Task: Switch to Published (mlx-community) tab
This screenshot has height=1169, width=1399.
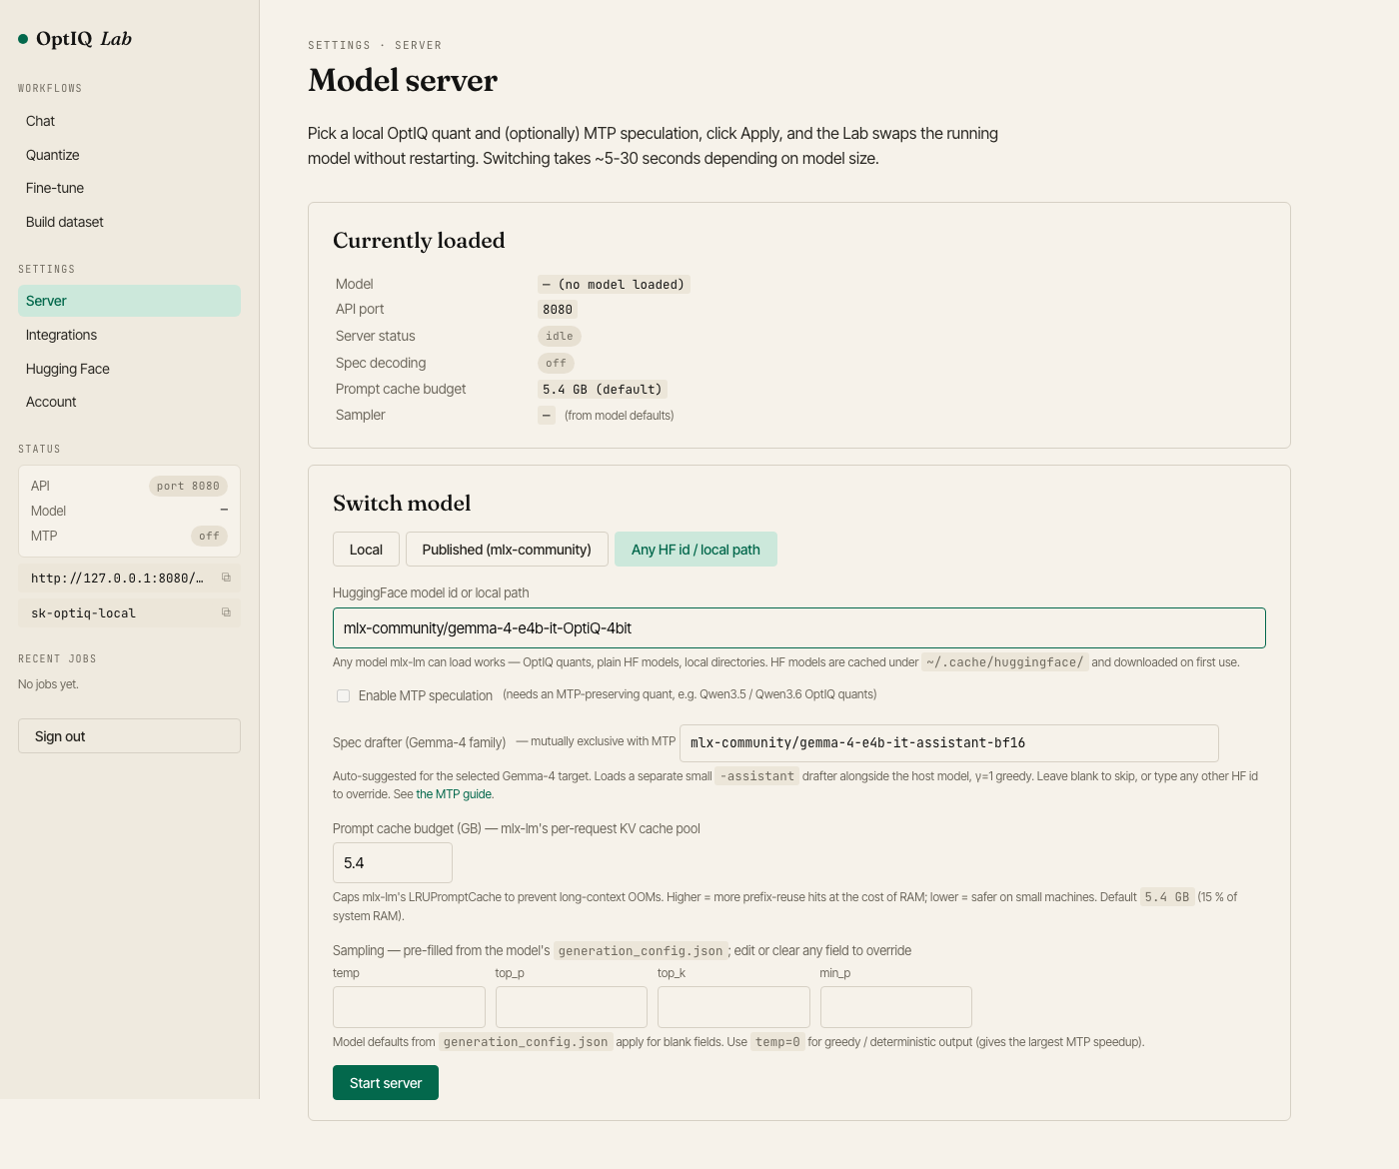Action: (507, 550)
